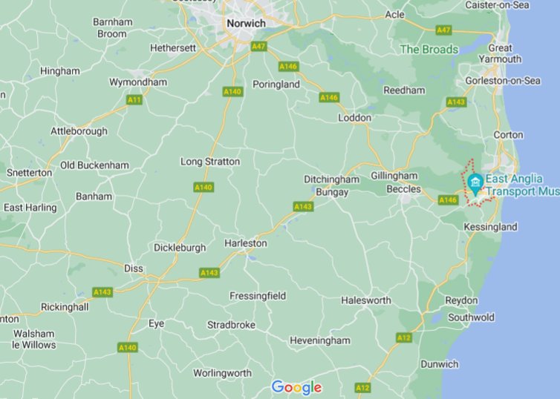The height and width of the screenshot is (399, 560).
Task: Click the Southwold town label
Action: [472, 317]
